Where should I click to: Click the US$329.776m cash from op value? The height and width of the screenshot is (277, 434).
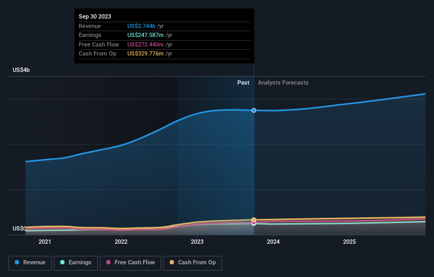click(145, 54)
